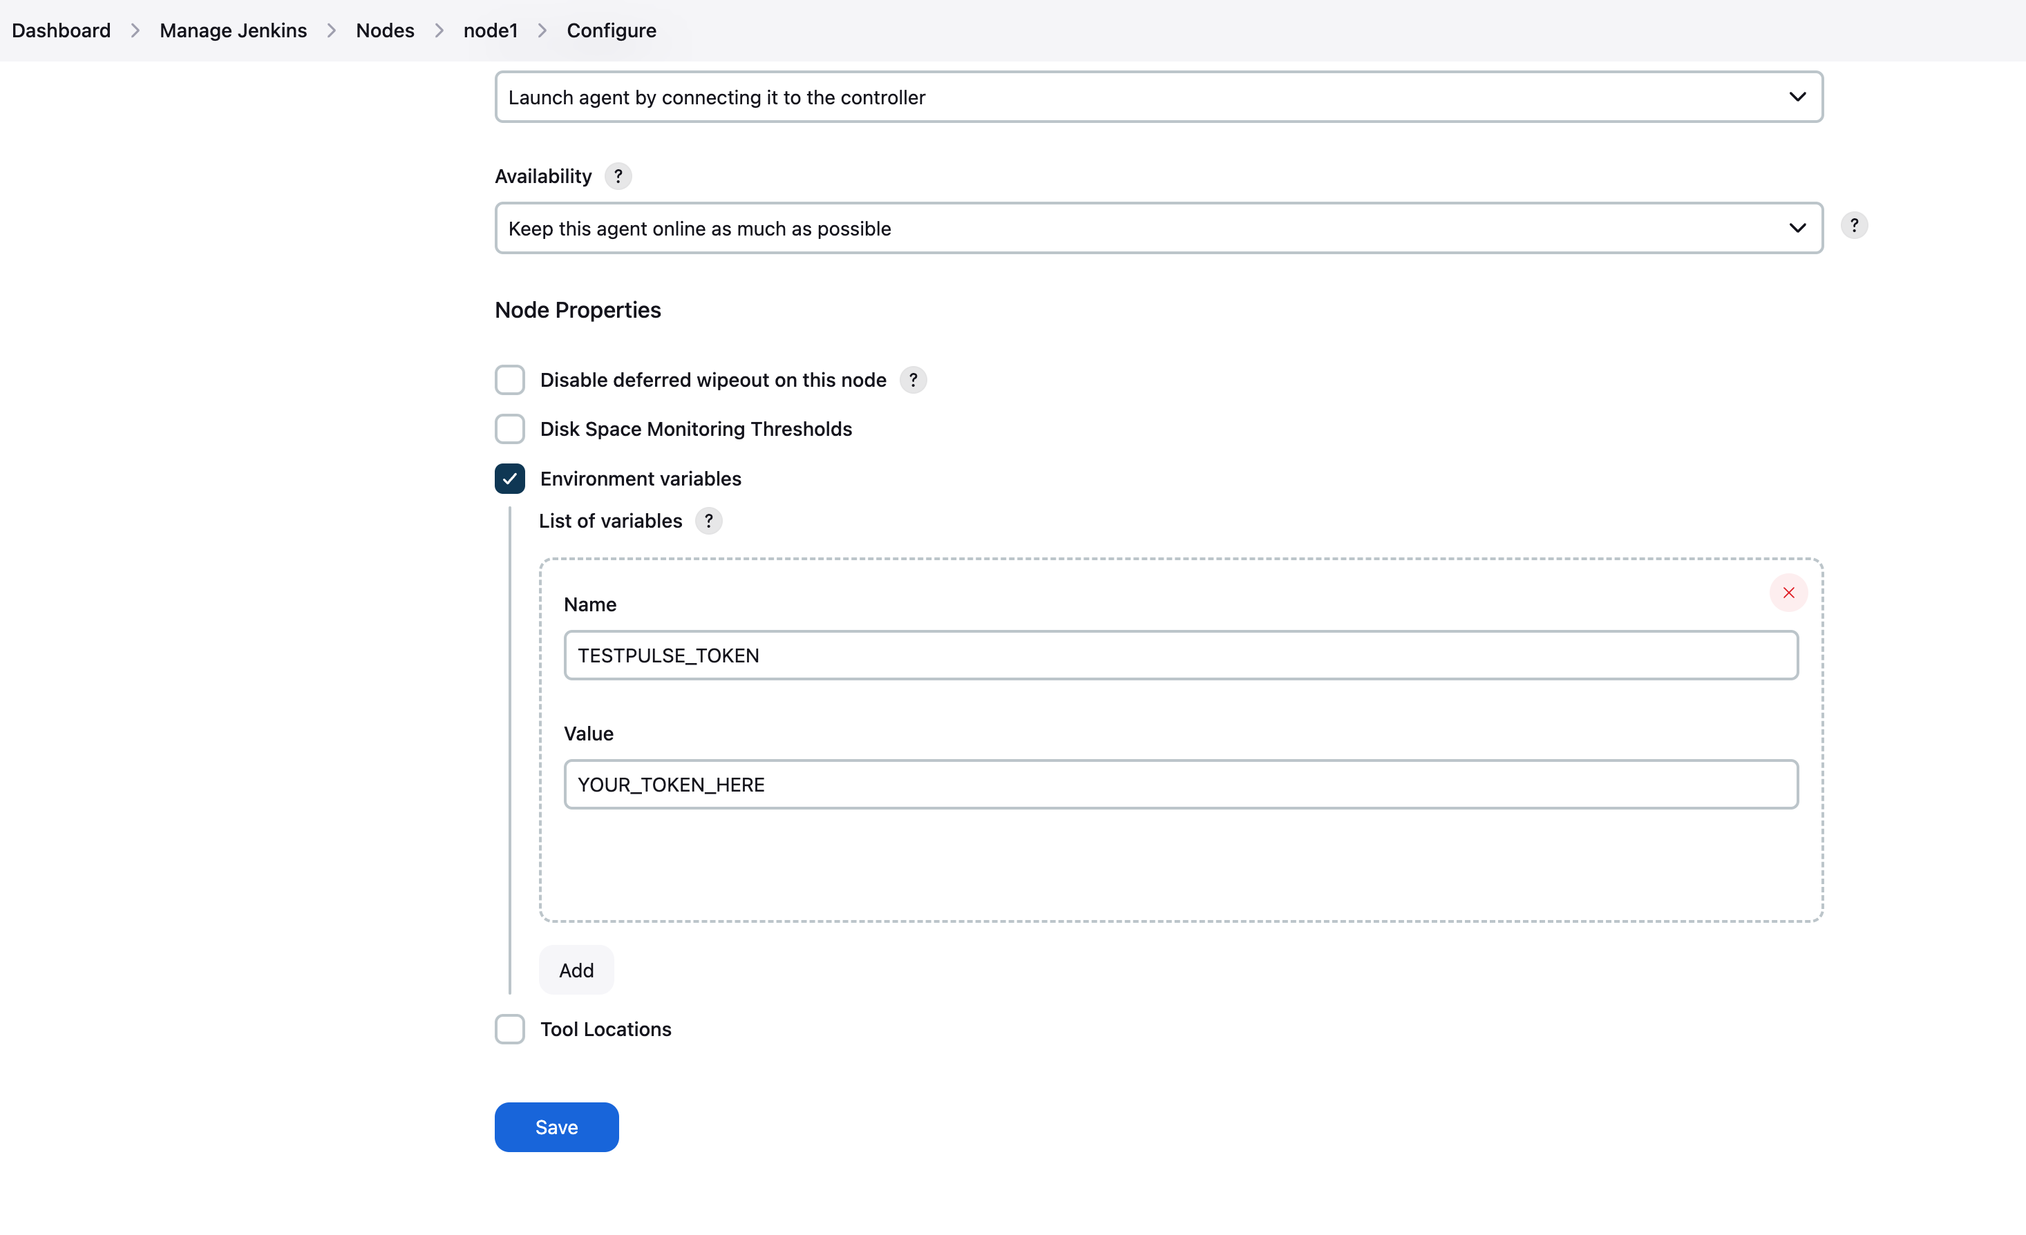Add another environment variable
Screen dimensions: 2026x1235
pos(576,970)
